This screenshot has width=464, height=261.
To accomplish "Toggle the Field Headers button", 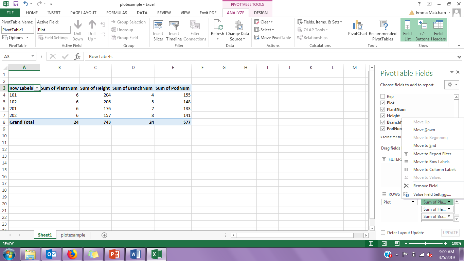I will click(438, 26).
